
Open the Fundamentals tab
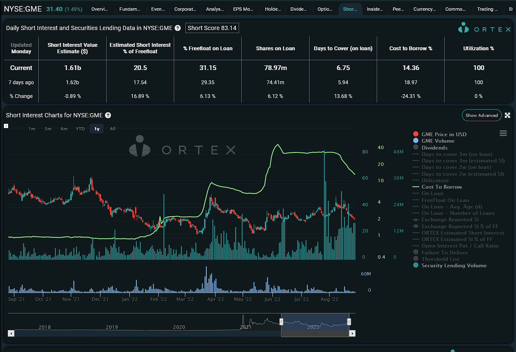pos(130,9)
